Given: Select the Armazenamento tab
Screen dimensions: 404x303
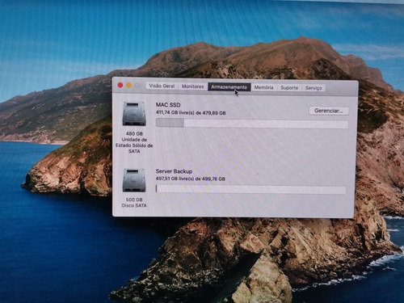Looking at the screenshot, I should [229, 87].
